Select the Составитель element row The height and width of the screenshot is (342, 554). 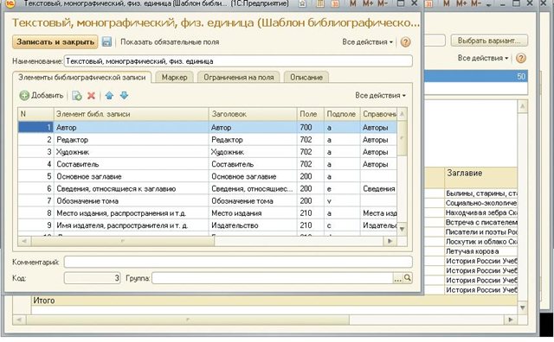208,164
